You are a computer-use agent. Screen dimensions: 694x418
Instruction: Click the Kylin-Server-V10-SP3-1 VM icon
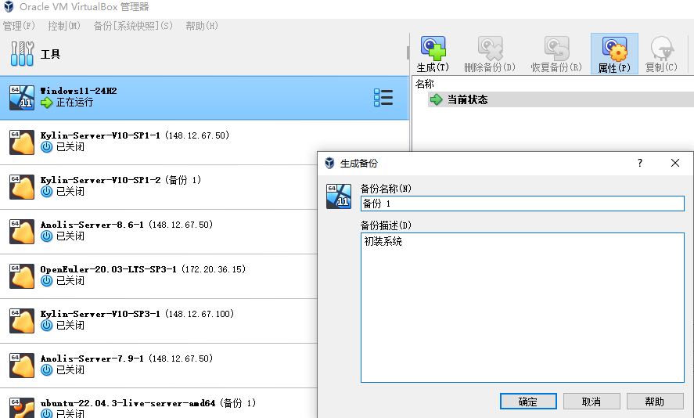pyautogui.click(x=22, y=321)
